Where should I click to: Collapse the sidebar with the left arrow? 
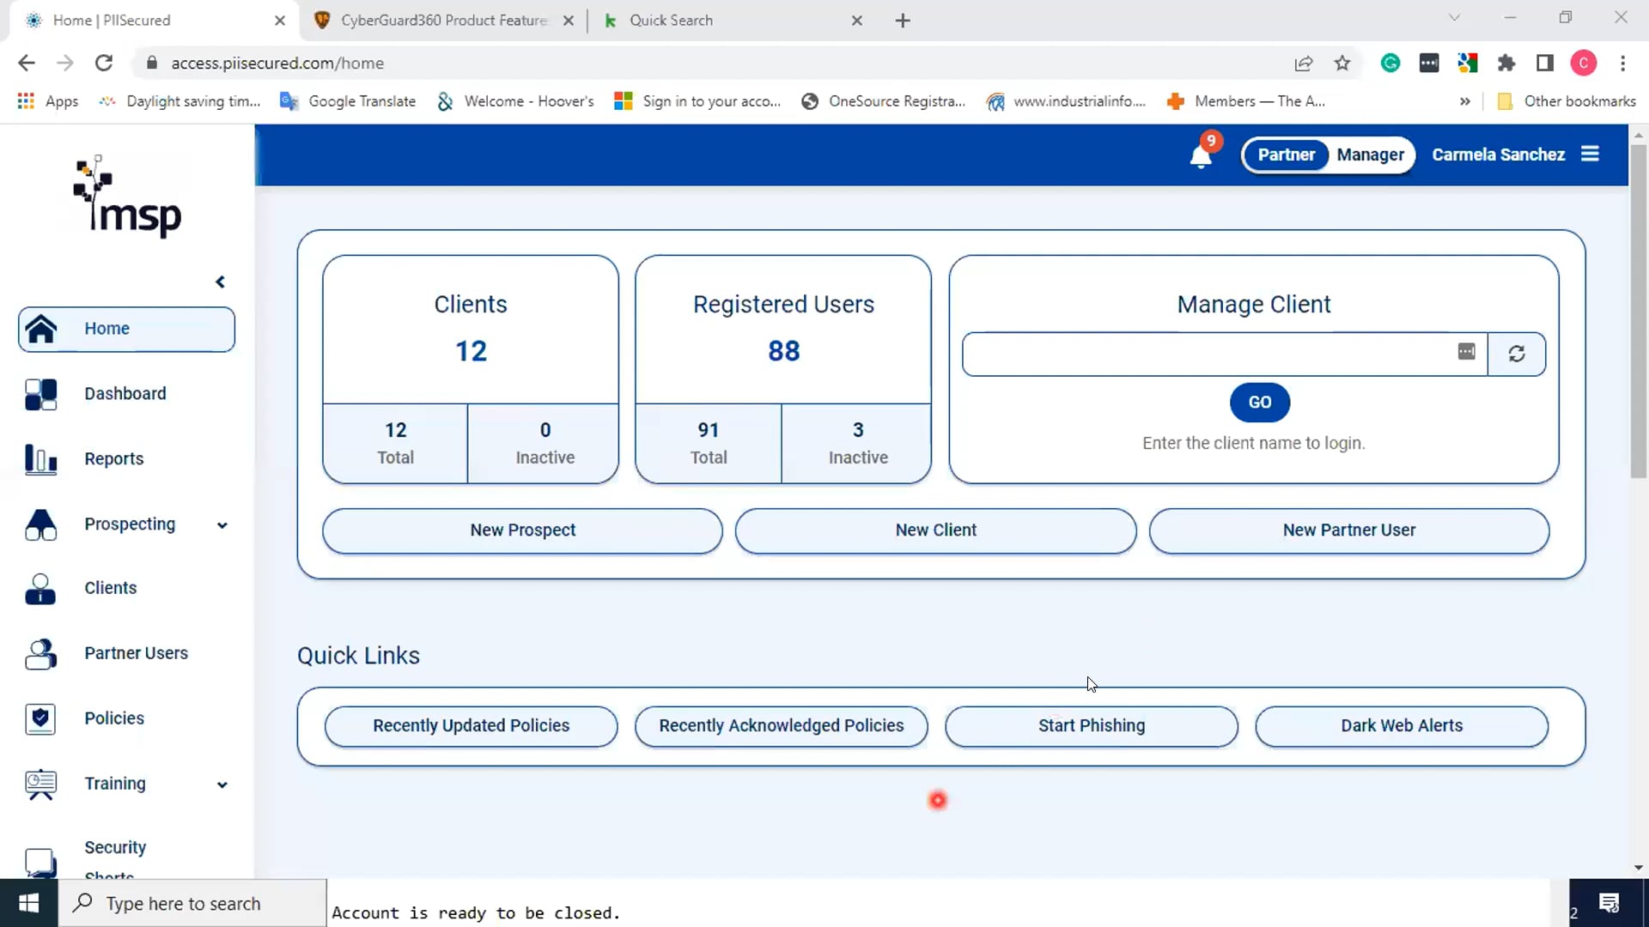[x=220, y=282]
